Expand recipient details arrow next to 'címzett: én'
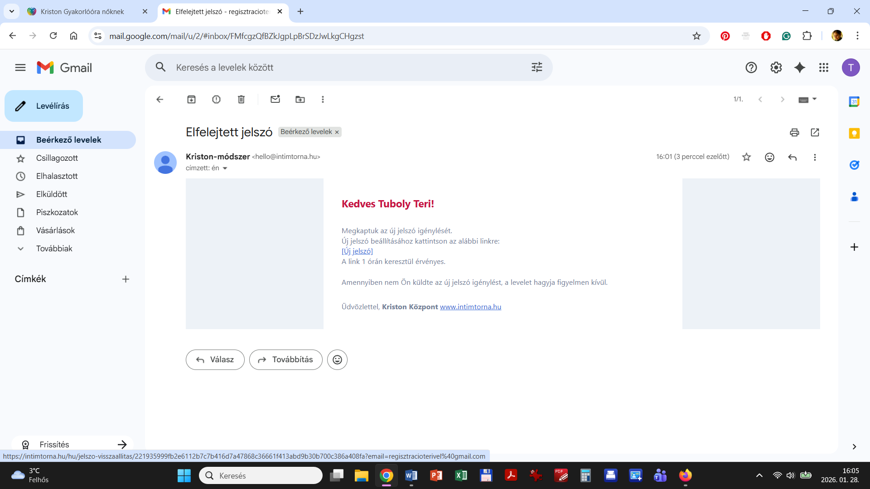Image resolution: width=870 pixels, height=489 pixels. coord(225,168)
